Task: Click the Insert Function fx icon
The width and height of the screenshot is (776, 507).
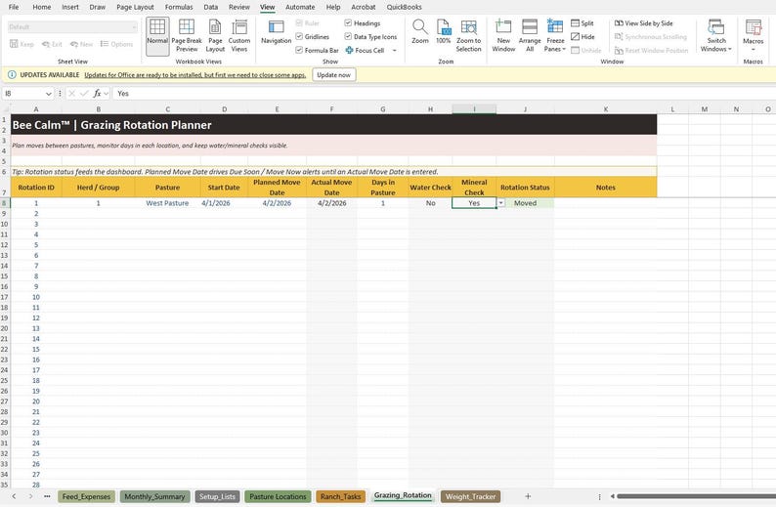Action: point(97,93)
